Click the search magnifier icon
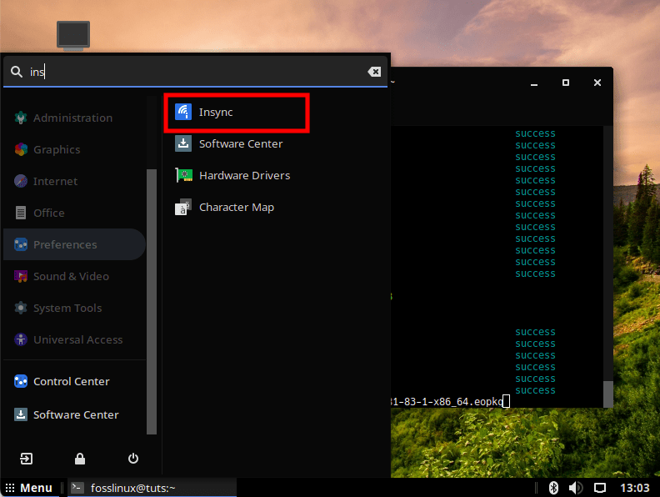Viewport: 660px width, 497px height. (17, 72)
